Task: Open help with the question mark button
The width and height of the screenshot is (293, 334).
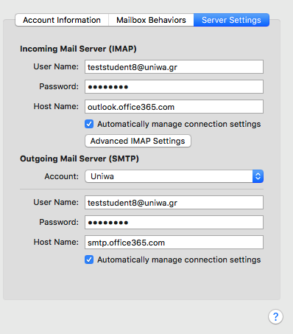Action: tap(275, 316)
